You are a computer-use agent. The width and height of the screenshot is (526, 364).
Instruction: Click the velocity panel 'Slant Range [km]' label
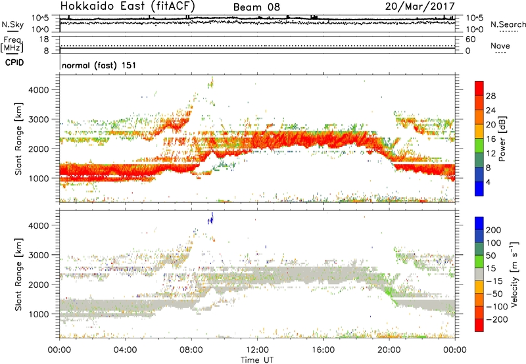18,275
